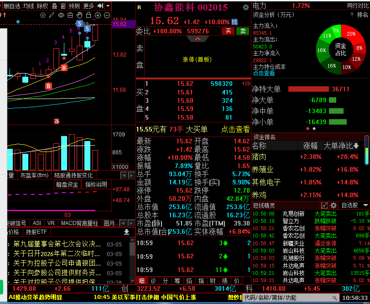Select the 财 finance tab
Viewport: 370px width, 304px height.
point(213,281)
